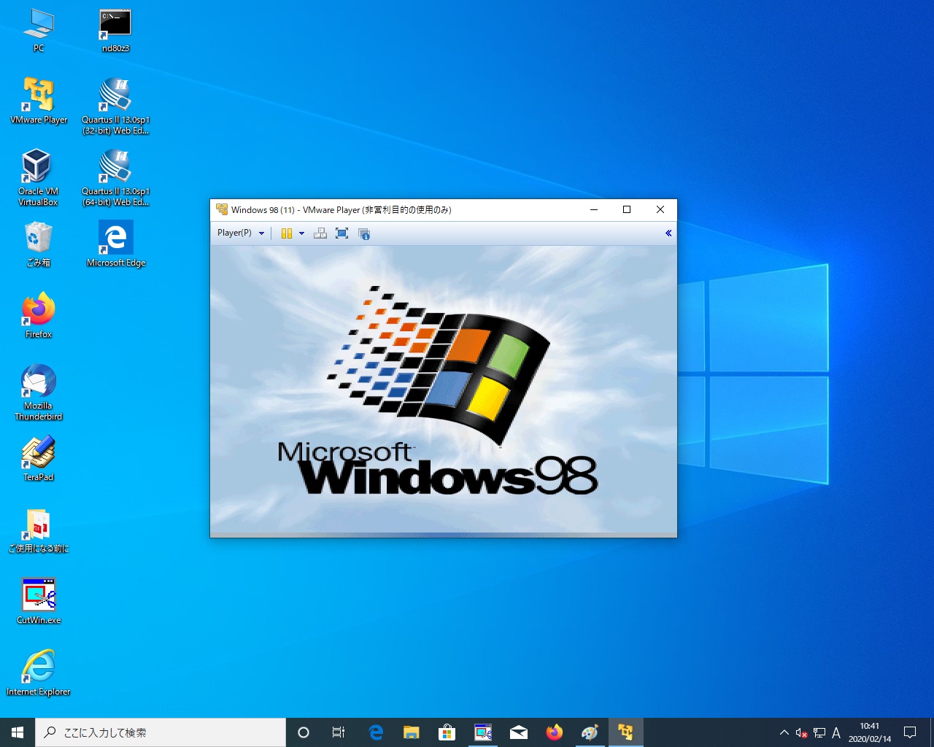Minimize the VMware Player window
The width and height of the screenshot is (934, 747).
593,209
